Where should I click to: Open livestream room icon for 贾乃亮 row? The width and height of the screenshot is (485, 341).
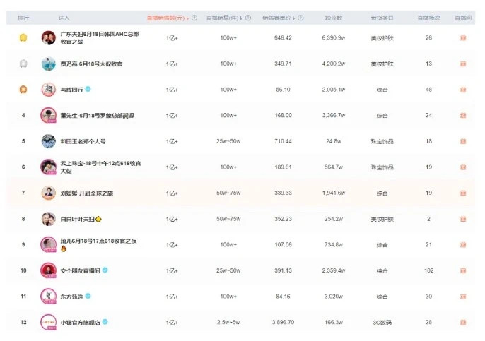[463, 64]
